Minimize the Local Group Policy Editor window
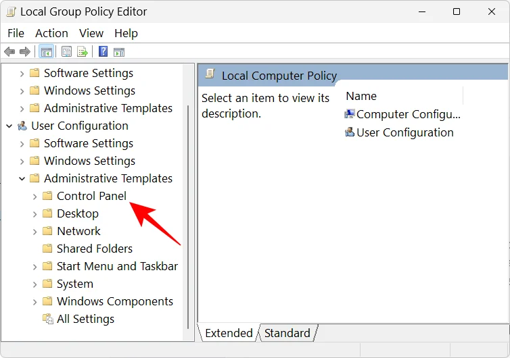The image size is (510, 358). [x=422, y=11]
